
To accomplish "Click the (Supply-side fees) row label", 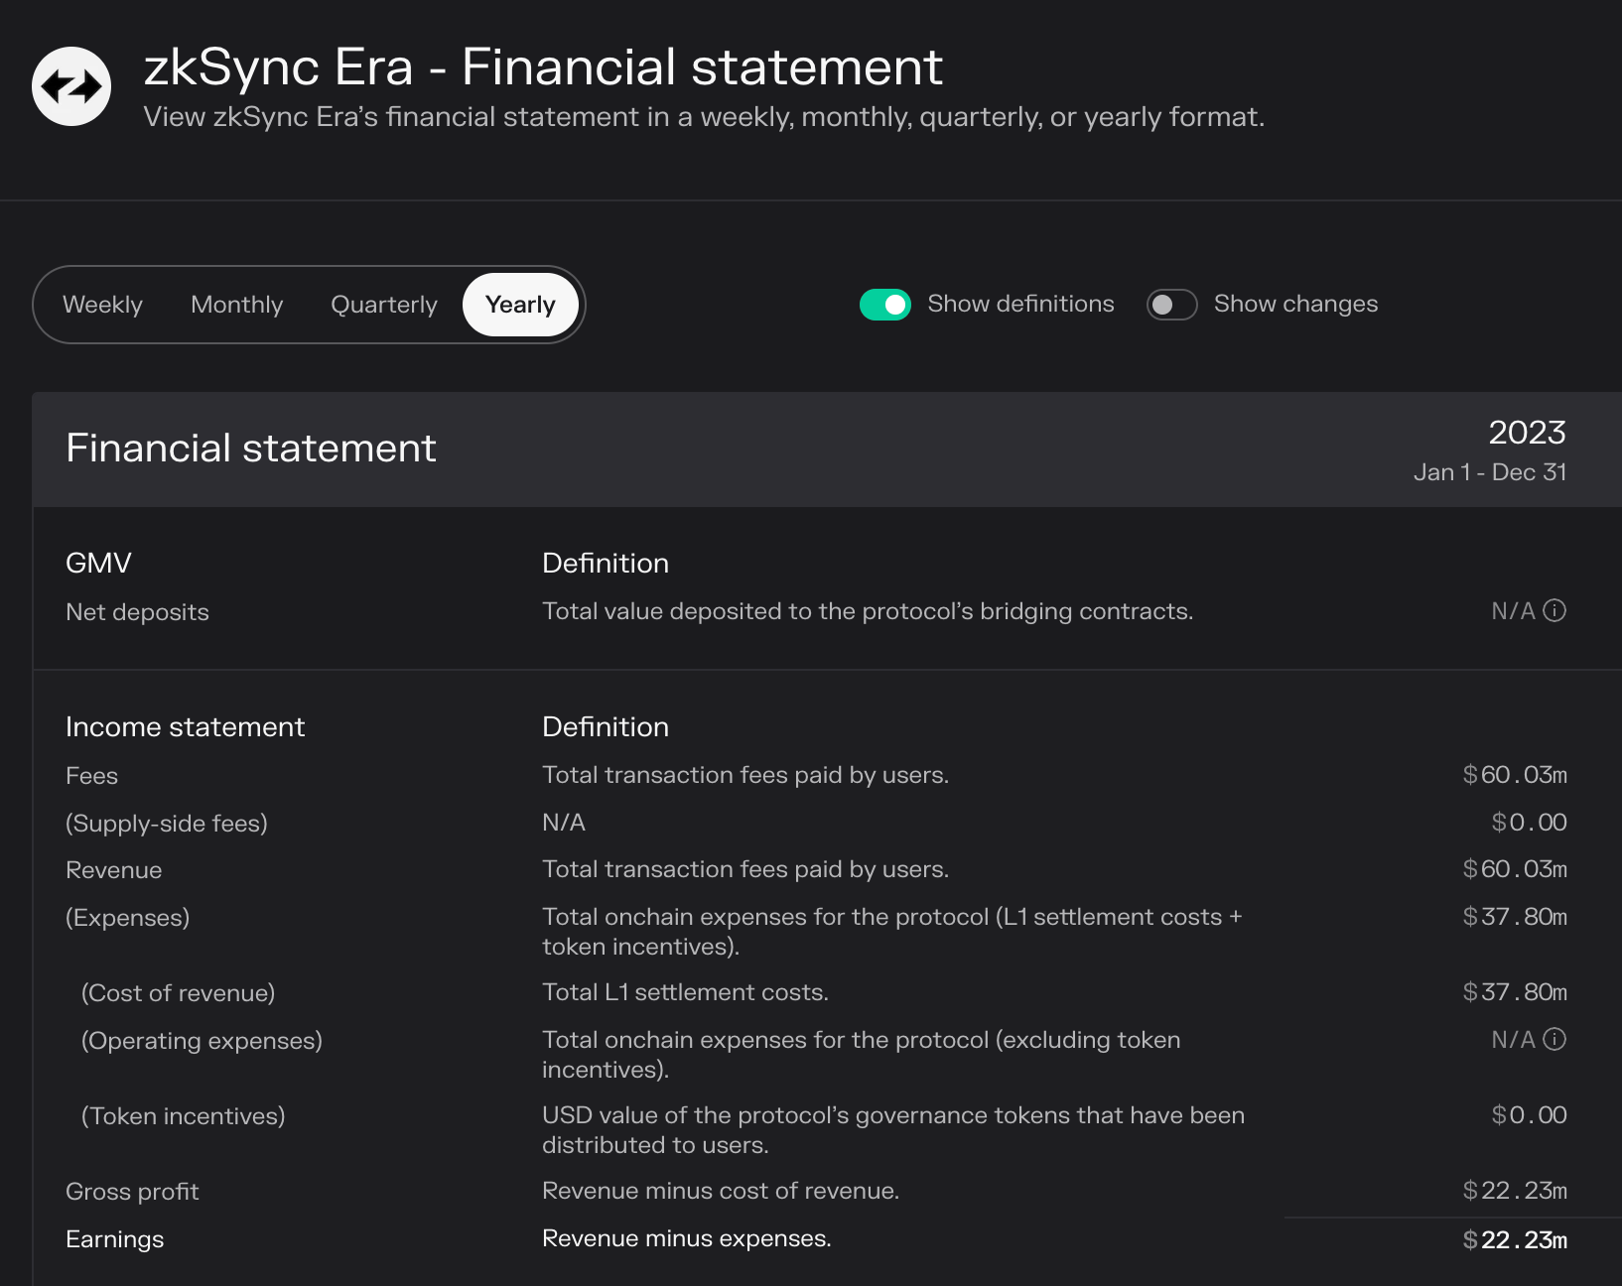I will [x=167, y=824].
